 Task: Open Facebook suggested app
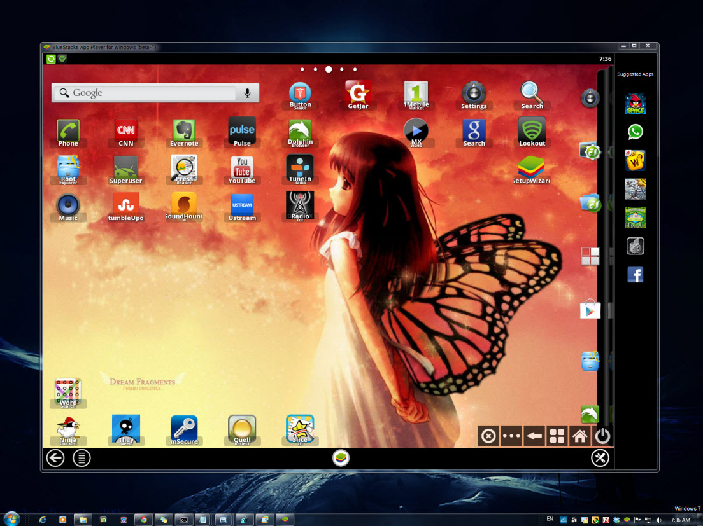[x=636, y=274]
